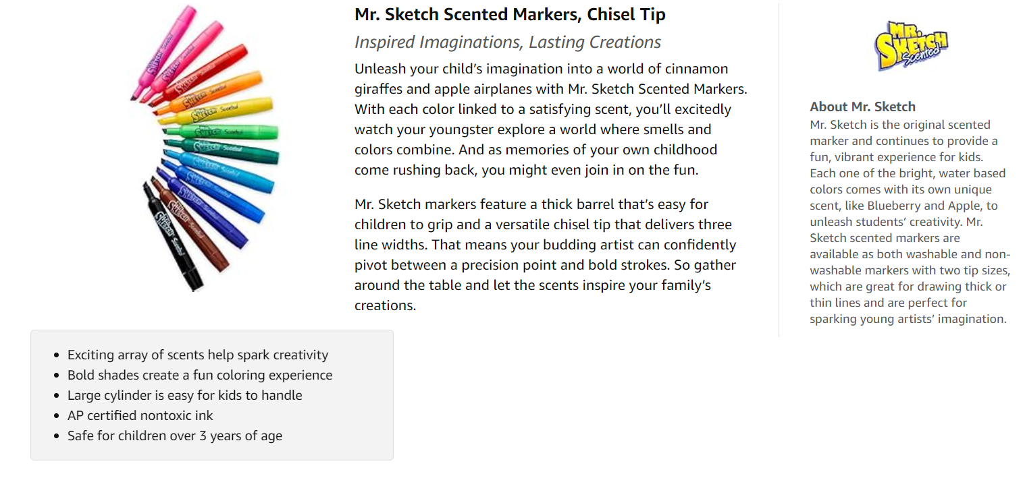The image size is (1023, 478).
Task: Select the "Bold shades create a fun" bullet
Action: click(x=200, y=376)
